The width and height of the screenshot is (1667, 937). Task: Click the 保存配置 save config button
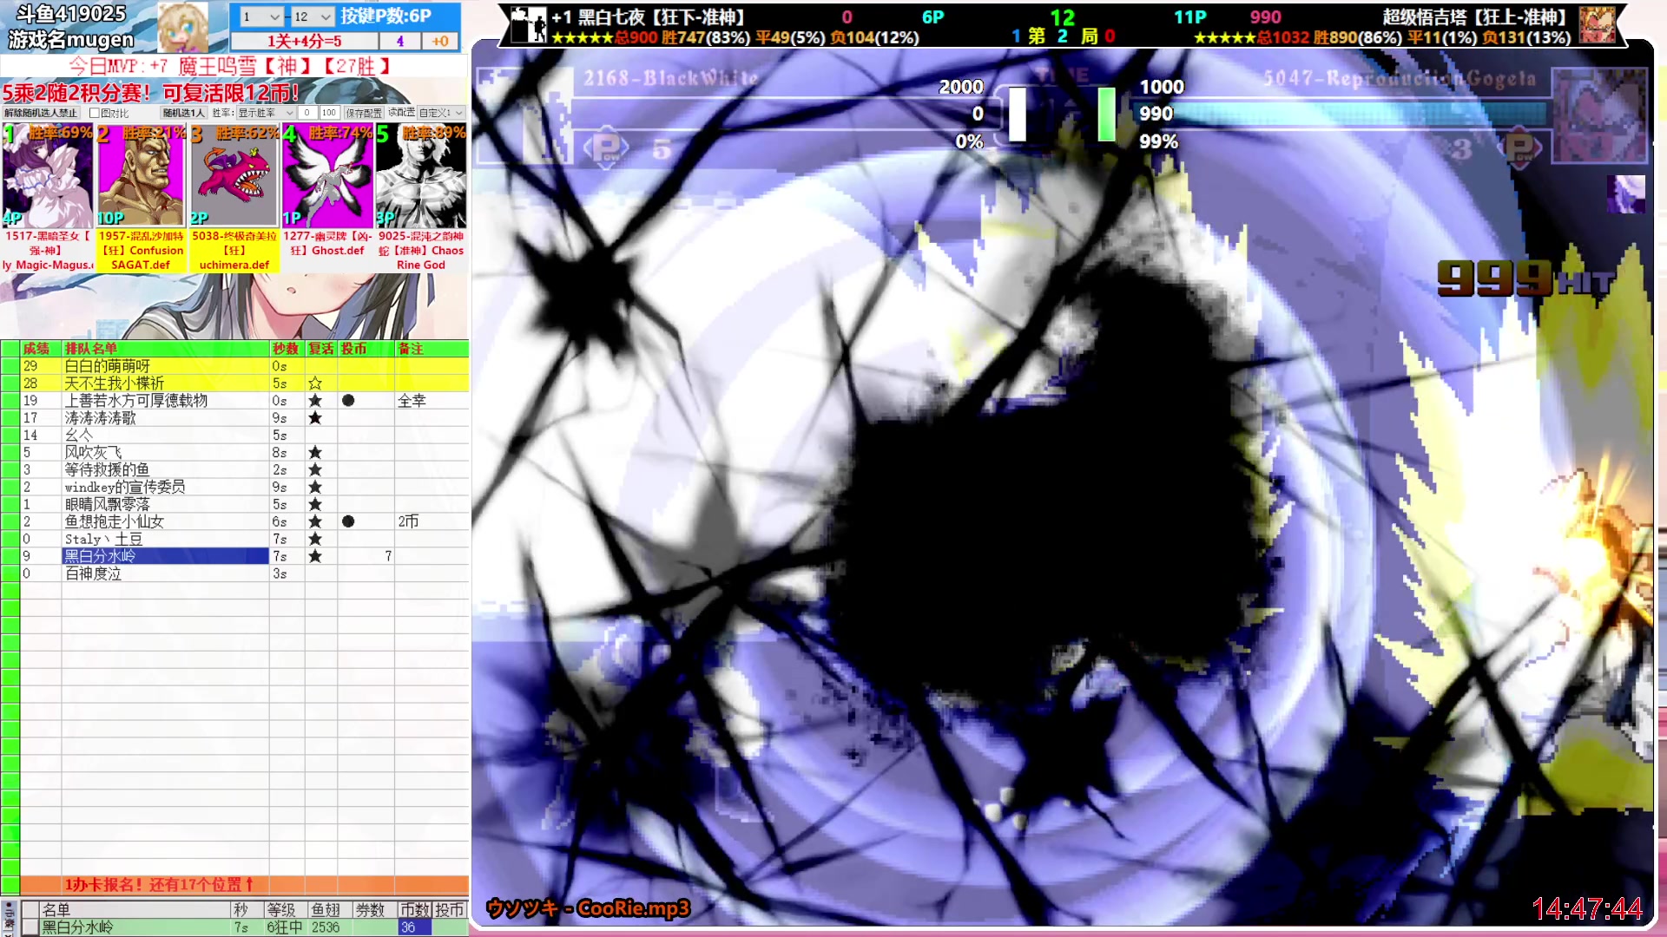coord(364,113)
